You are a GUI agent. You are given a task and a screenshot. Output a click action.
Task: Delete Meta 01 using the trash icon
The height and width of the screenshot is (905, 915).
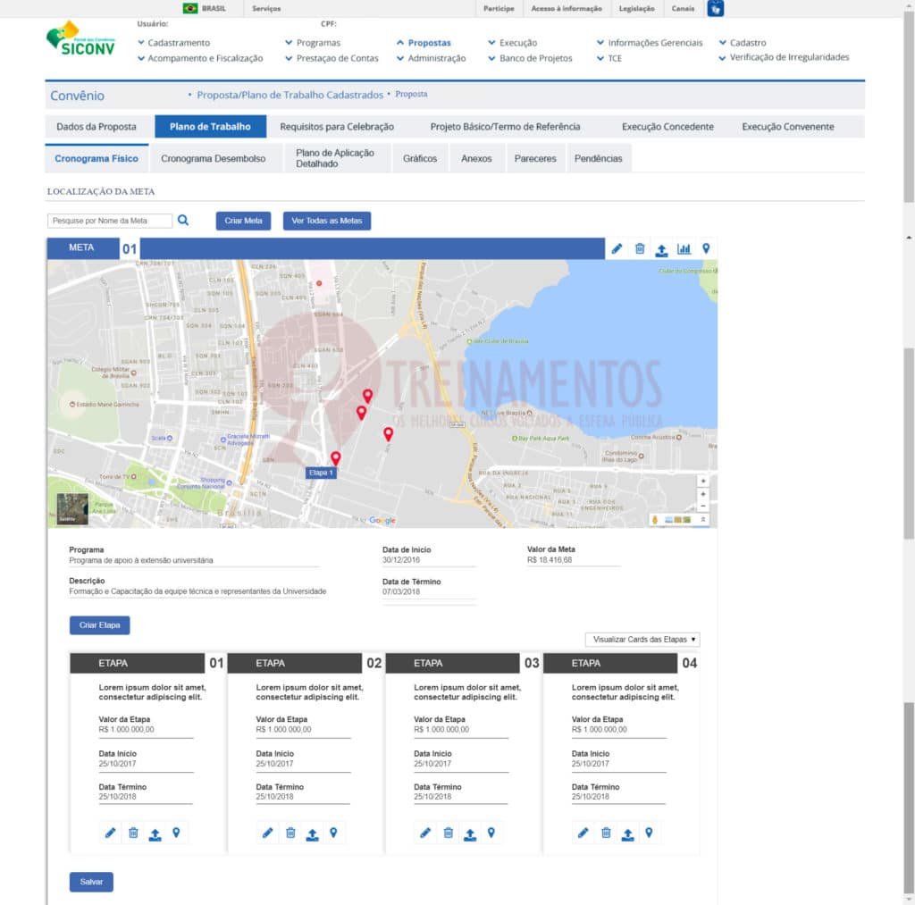[x=640, y=248]
